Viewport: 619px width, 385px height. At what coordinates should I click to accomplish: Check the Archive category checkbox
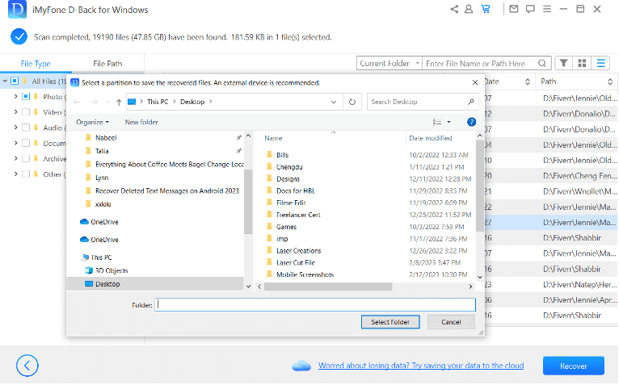[26, 158]
